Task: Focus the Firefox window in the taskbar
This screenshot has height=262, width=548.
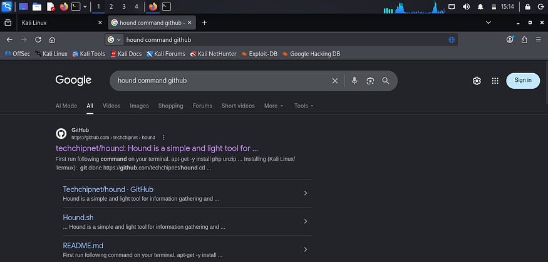Action: [153, 7]
